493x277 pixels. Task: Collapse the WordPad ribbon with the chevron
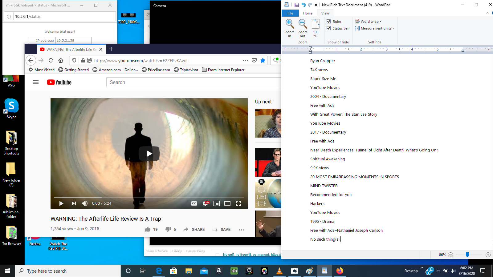[487, 13]
